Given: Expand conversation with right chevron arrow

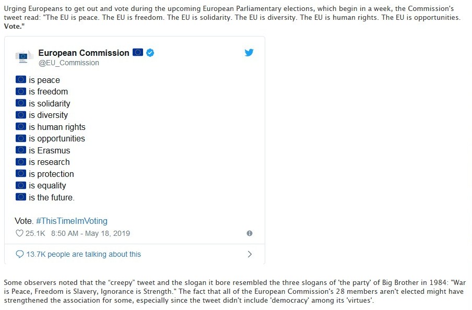Looking at the screenshot, I should [250, 254].
